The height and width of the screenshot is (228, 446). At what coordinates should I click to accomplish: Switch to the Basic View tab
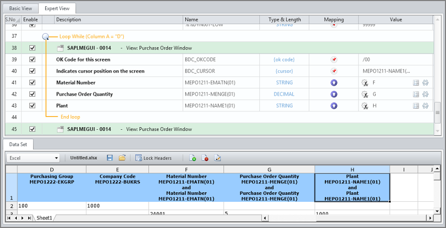[20, 8]
